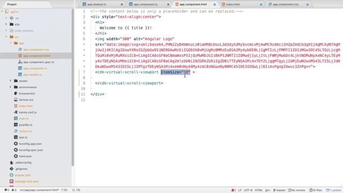The width and height of the screenshot is (343, 193).
Task: Switch to the app.component.ts tab
Action: point(145,4)
